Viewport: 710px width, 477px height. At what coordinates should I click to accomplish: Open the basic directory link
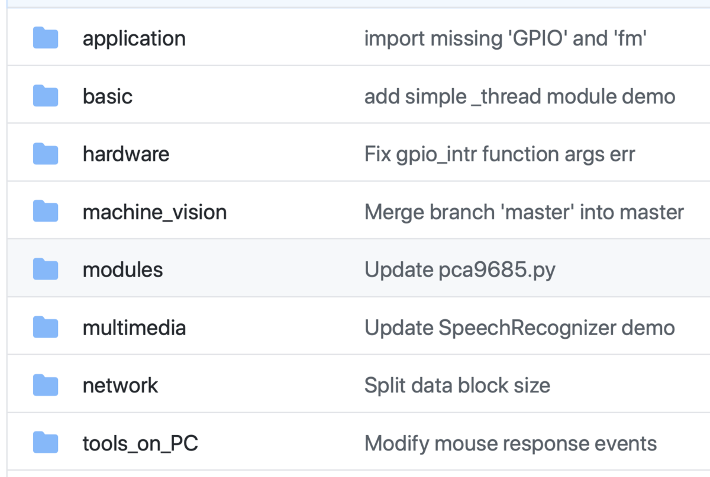pyautogui.click(x=108, y=96)
